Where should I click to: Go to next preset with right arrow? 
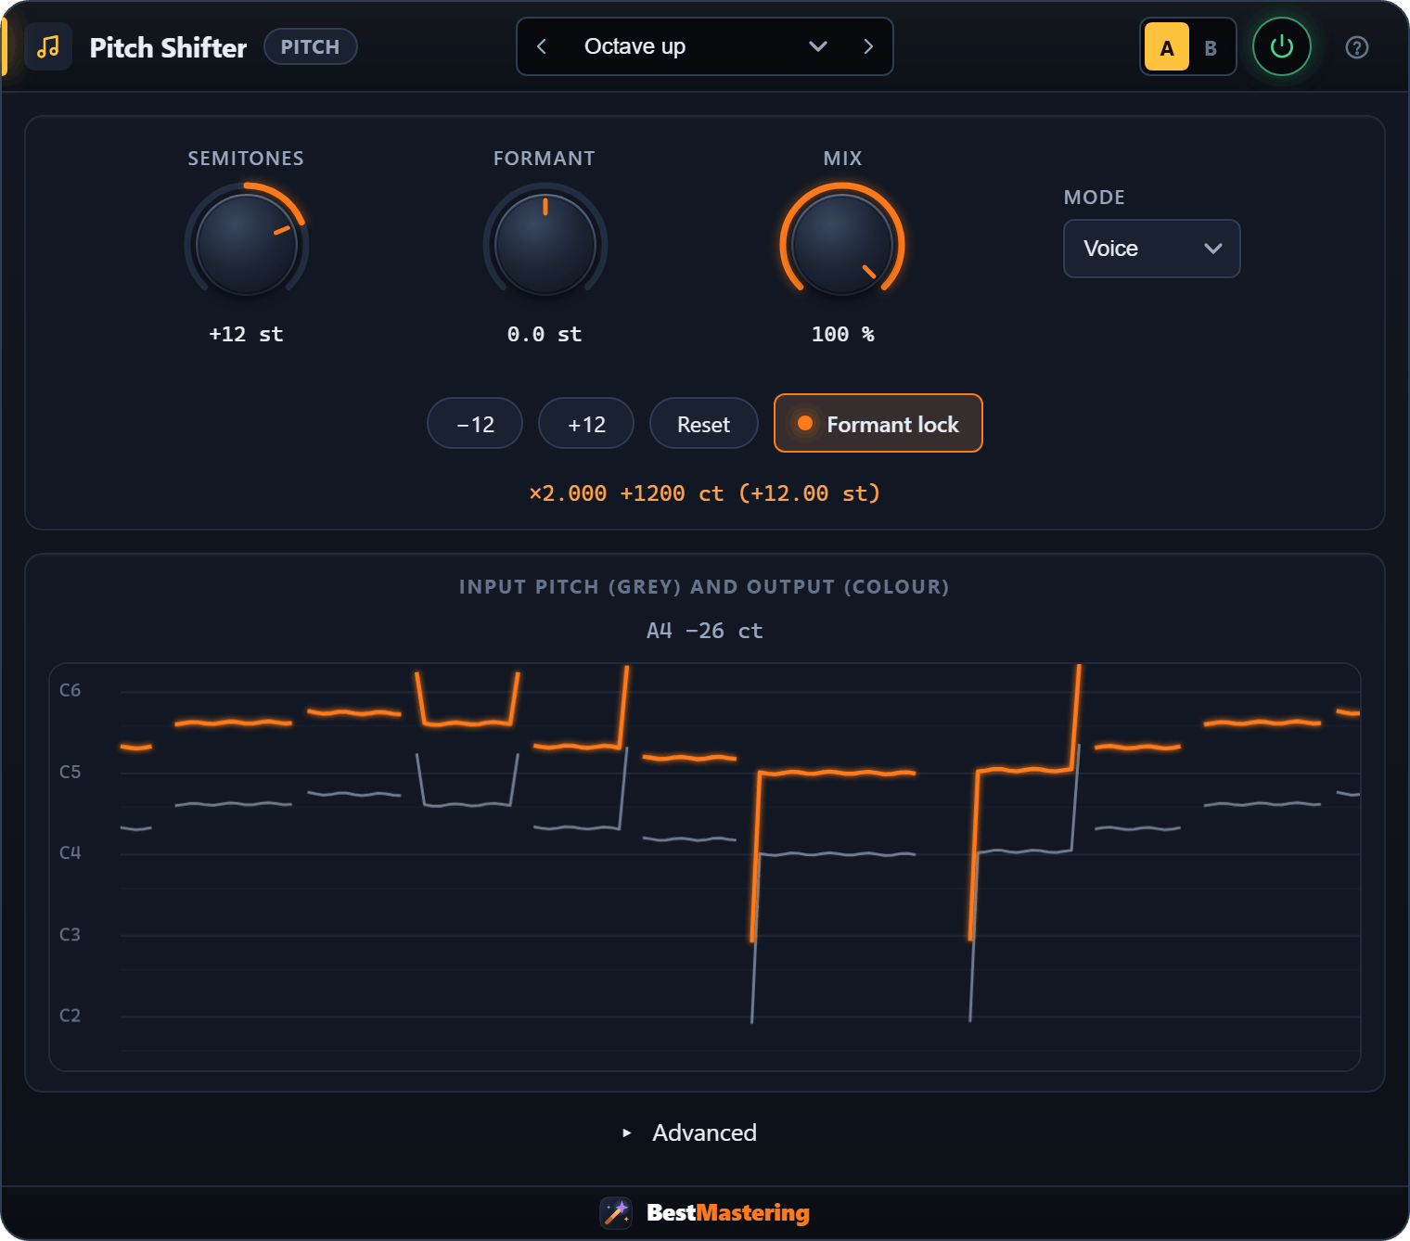tap(868, 46)
